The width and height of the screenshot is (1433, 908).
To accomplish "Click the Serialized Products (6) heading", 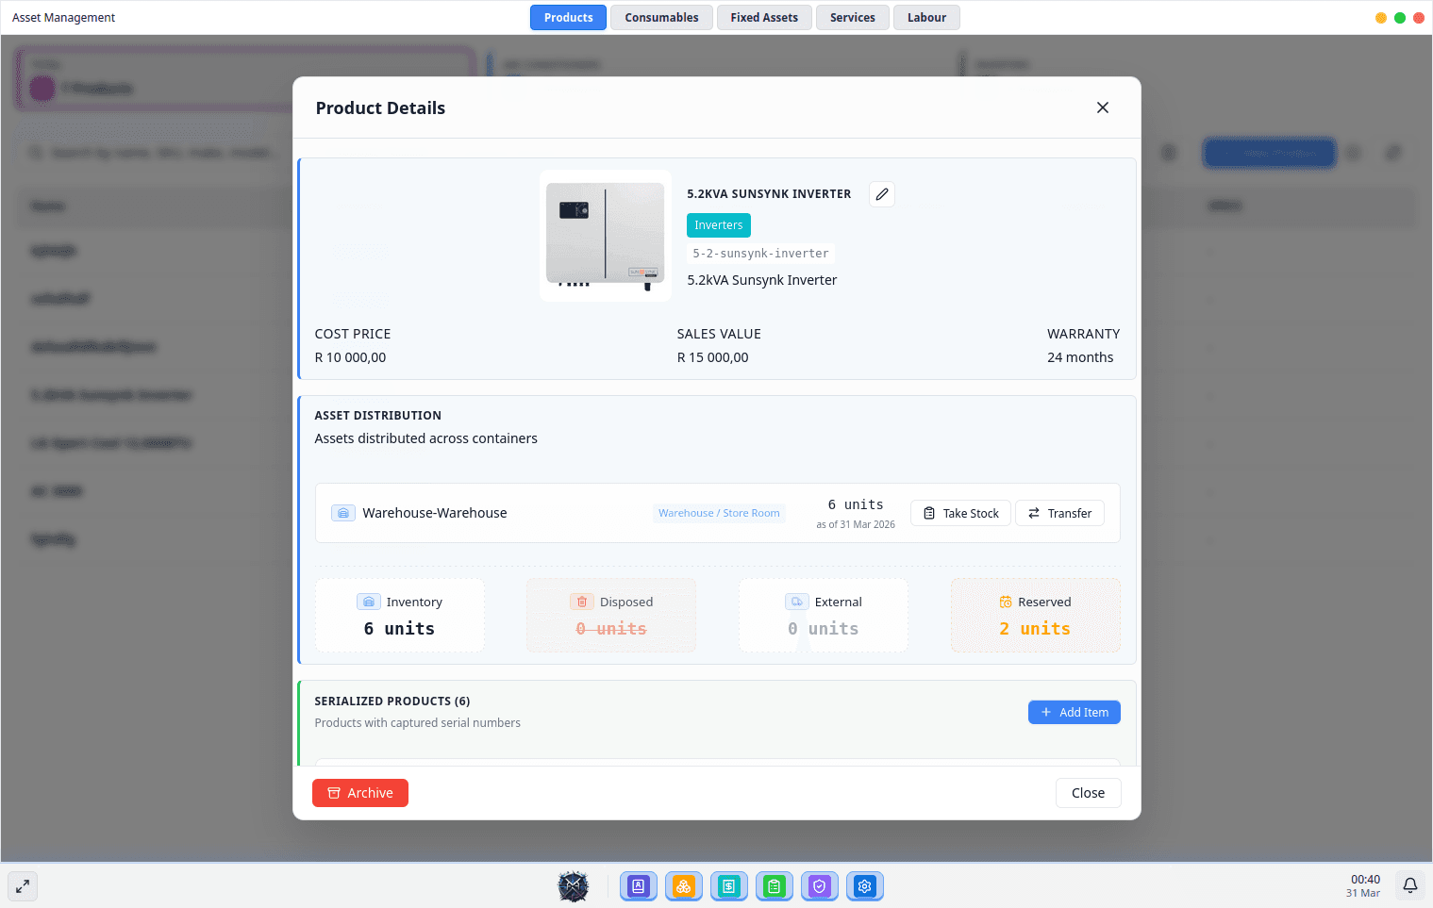I will tap(392, 701).
